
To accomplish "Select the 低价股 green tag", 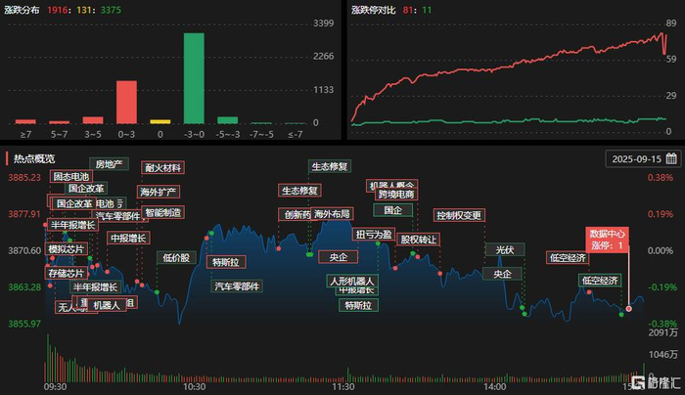I will click(x=176, y=257).
